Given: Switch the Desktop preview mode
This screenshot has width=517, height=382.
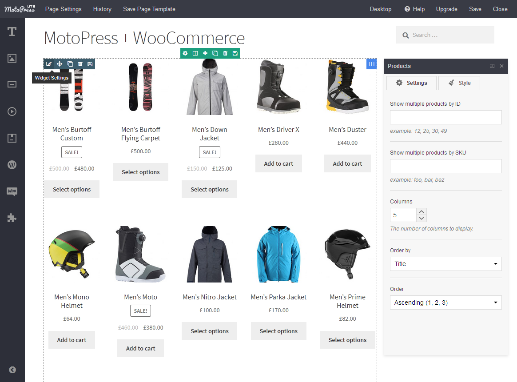Looking at the screenshot, I should (x=381, y=9).
